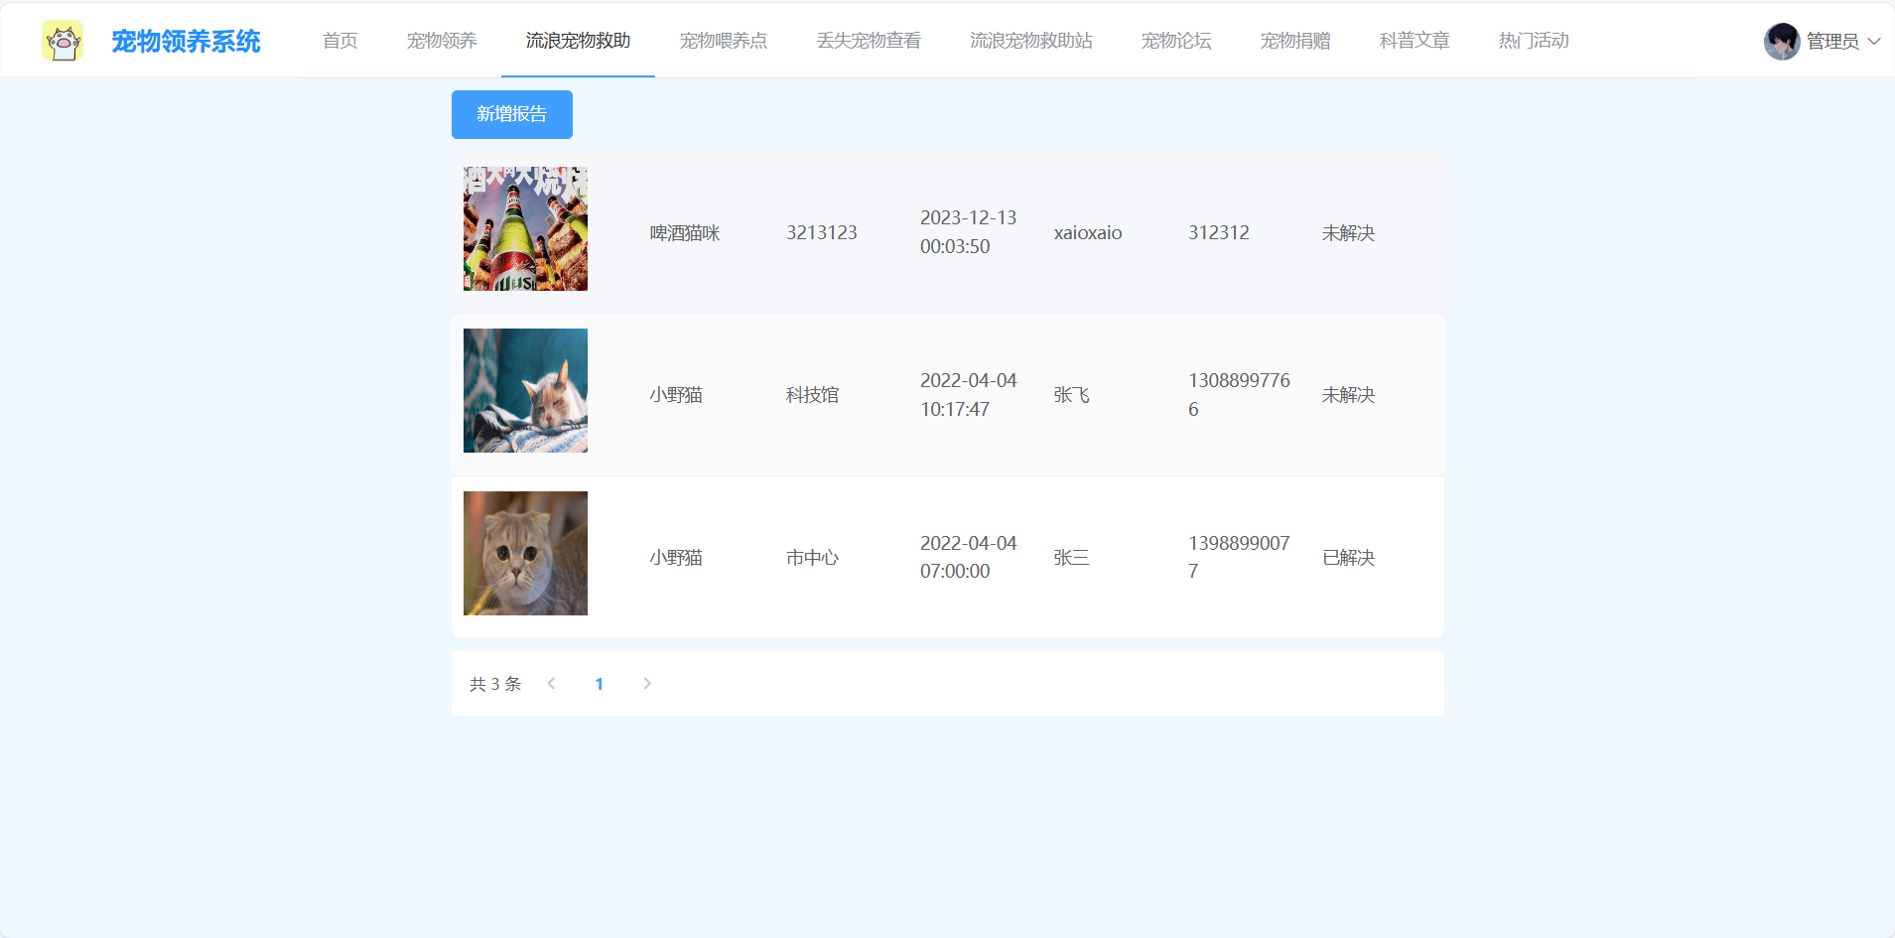Open the 科普文章 menu item
The image size is (1895, 938).
pyautogui.click(x=1415, y=41)
